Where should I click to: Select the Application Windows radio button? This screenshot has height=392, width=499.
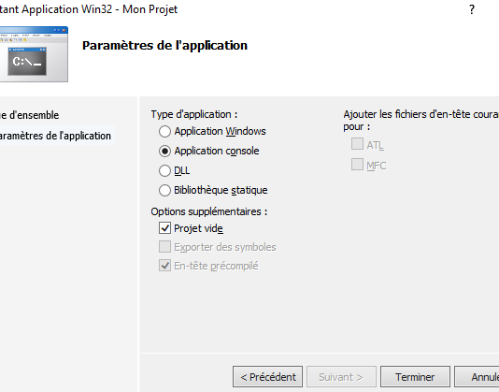(x=164, y=131)
